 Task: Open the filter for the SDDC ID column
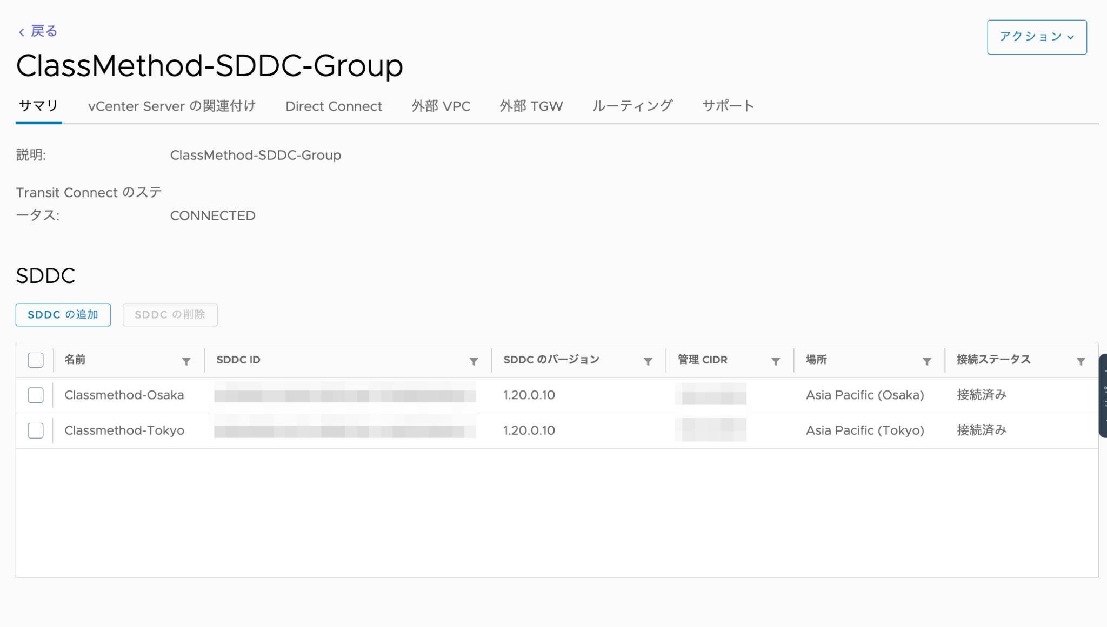coord(474,361)
